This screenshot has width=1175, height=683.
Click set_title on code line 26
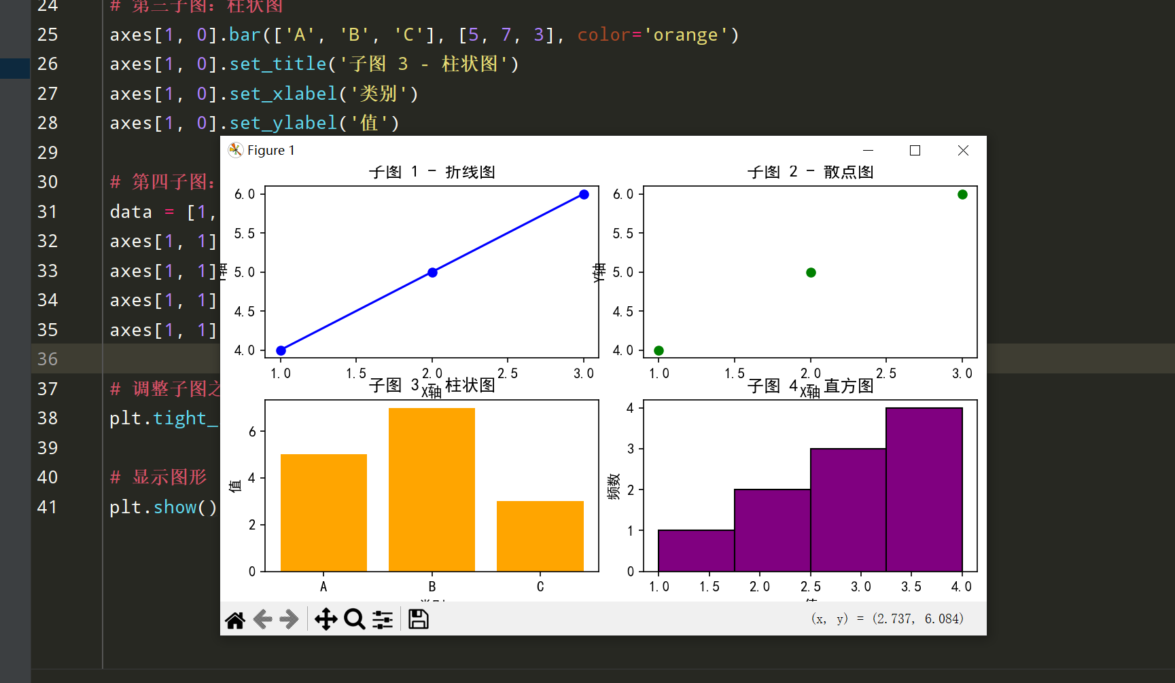[278, 64]
